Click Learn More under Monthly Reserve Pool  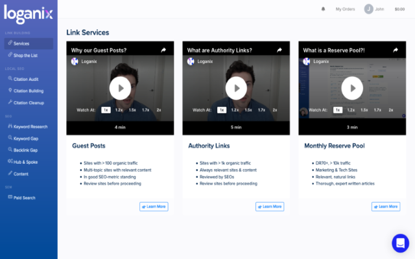[x=386, y=207]
